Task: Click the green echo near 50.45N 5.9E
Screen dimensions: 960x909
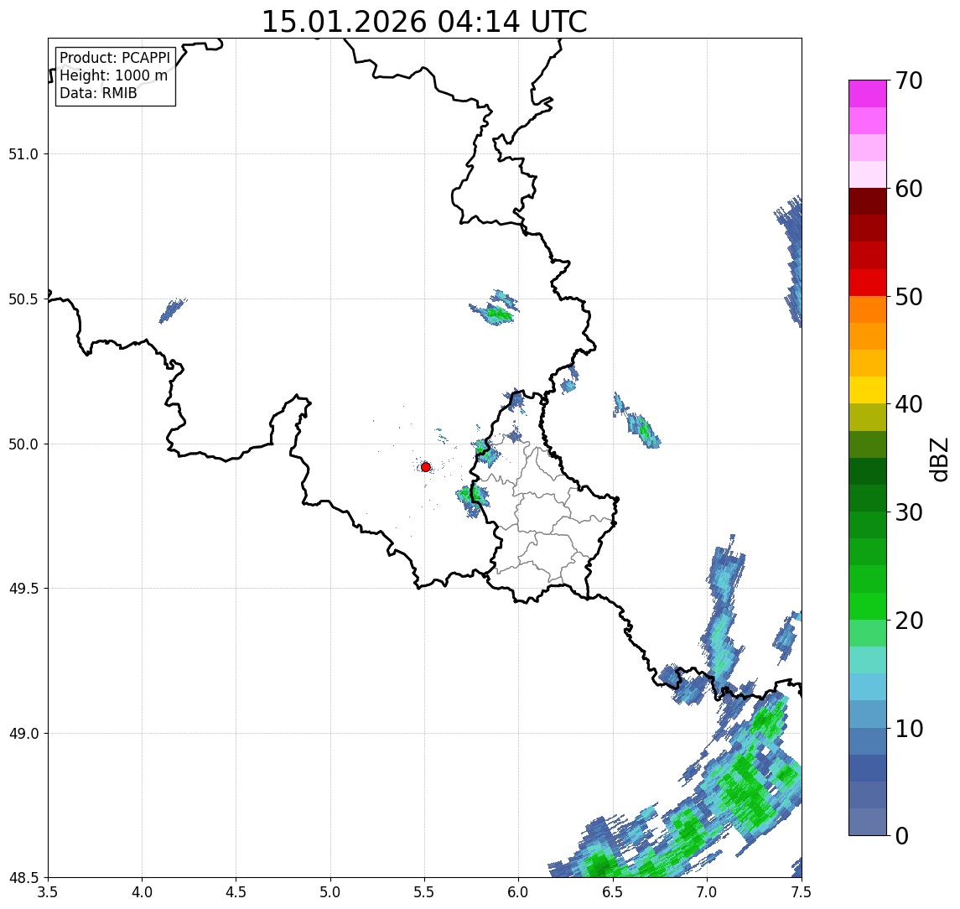Action: click(x=496, y=313)
